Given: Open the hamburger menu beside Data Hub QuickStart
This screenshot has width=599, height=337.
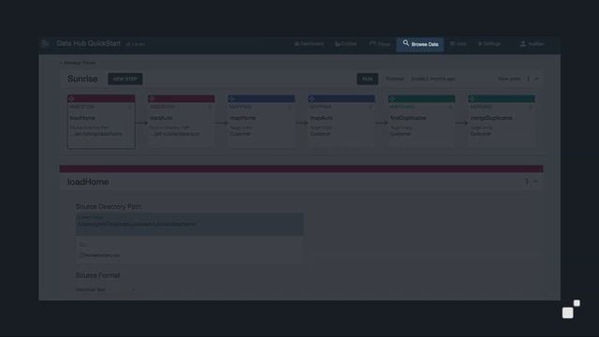Looking at the screenshot, I should [45, 44].
